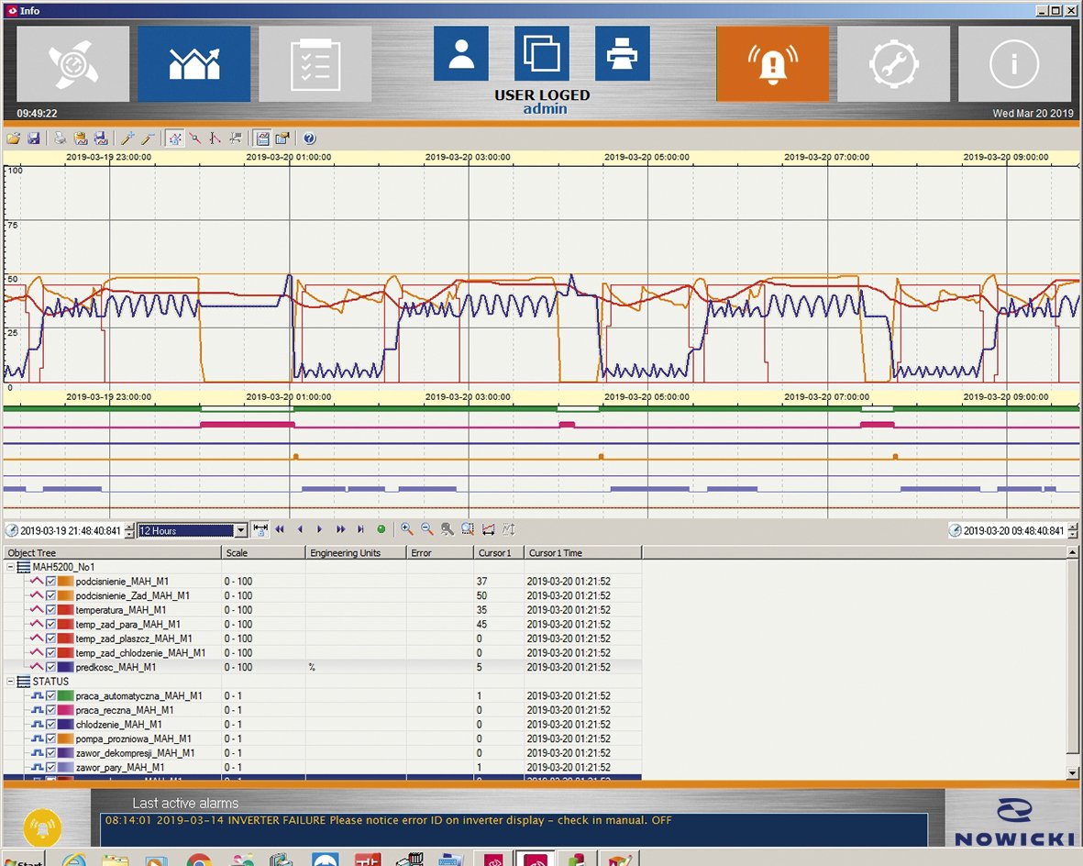Click the INVERTER FAILURE alarm message
Image resolution: width=1083 pixels, height=866 pixels.
(x=388, y=820)
